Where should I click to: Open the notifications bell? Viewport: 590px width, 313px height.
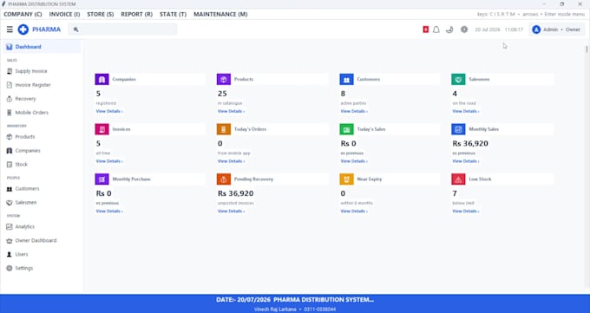pyautogui.click(x=436, y=29)
